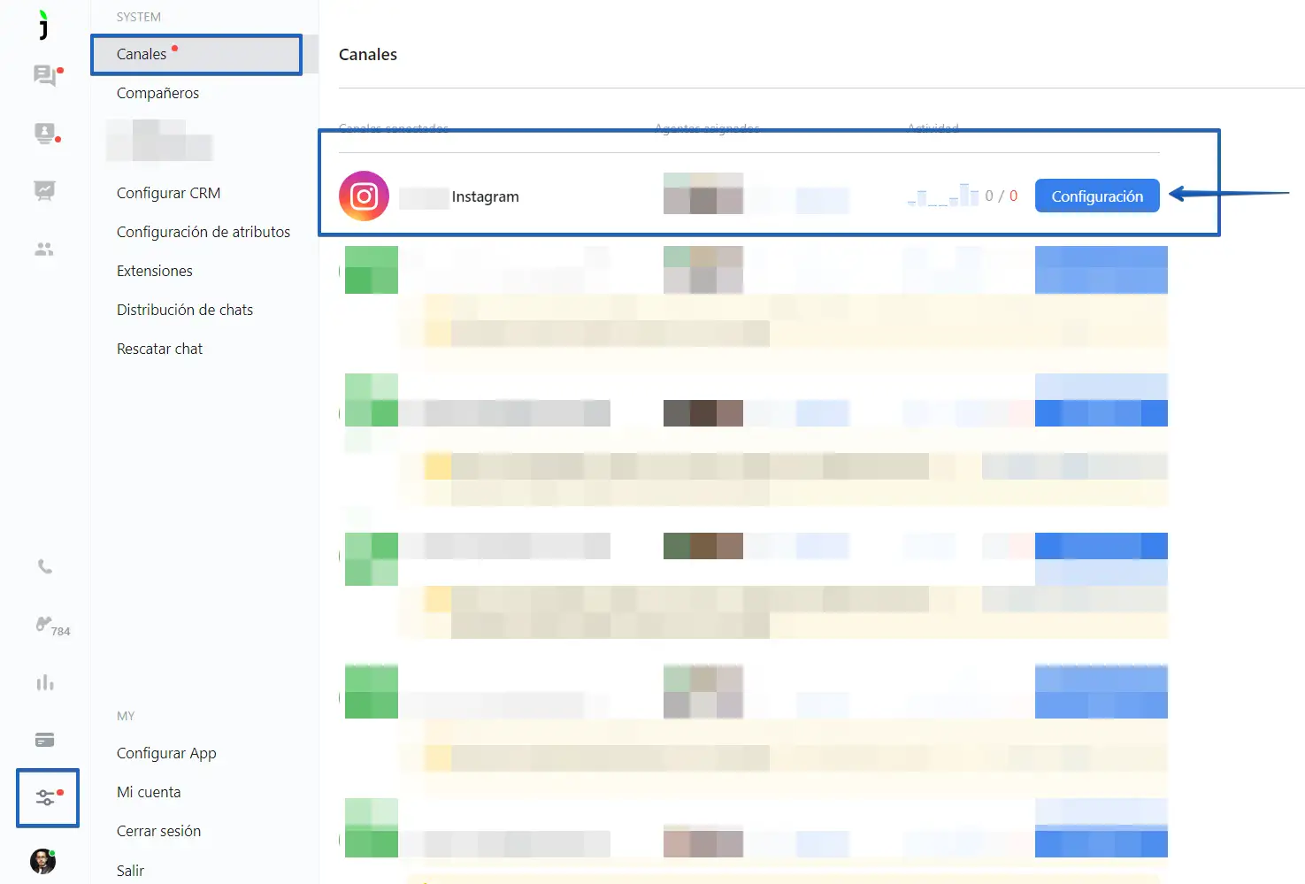Open Mi cuenta menu item
The image size is (1305, 884).
click(x=149, y=792)
